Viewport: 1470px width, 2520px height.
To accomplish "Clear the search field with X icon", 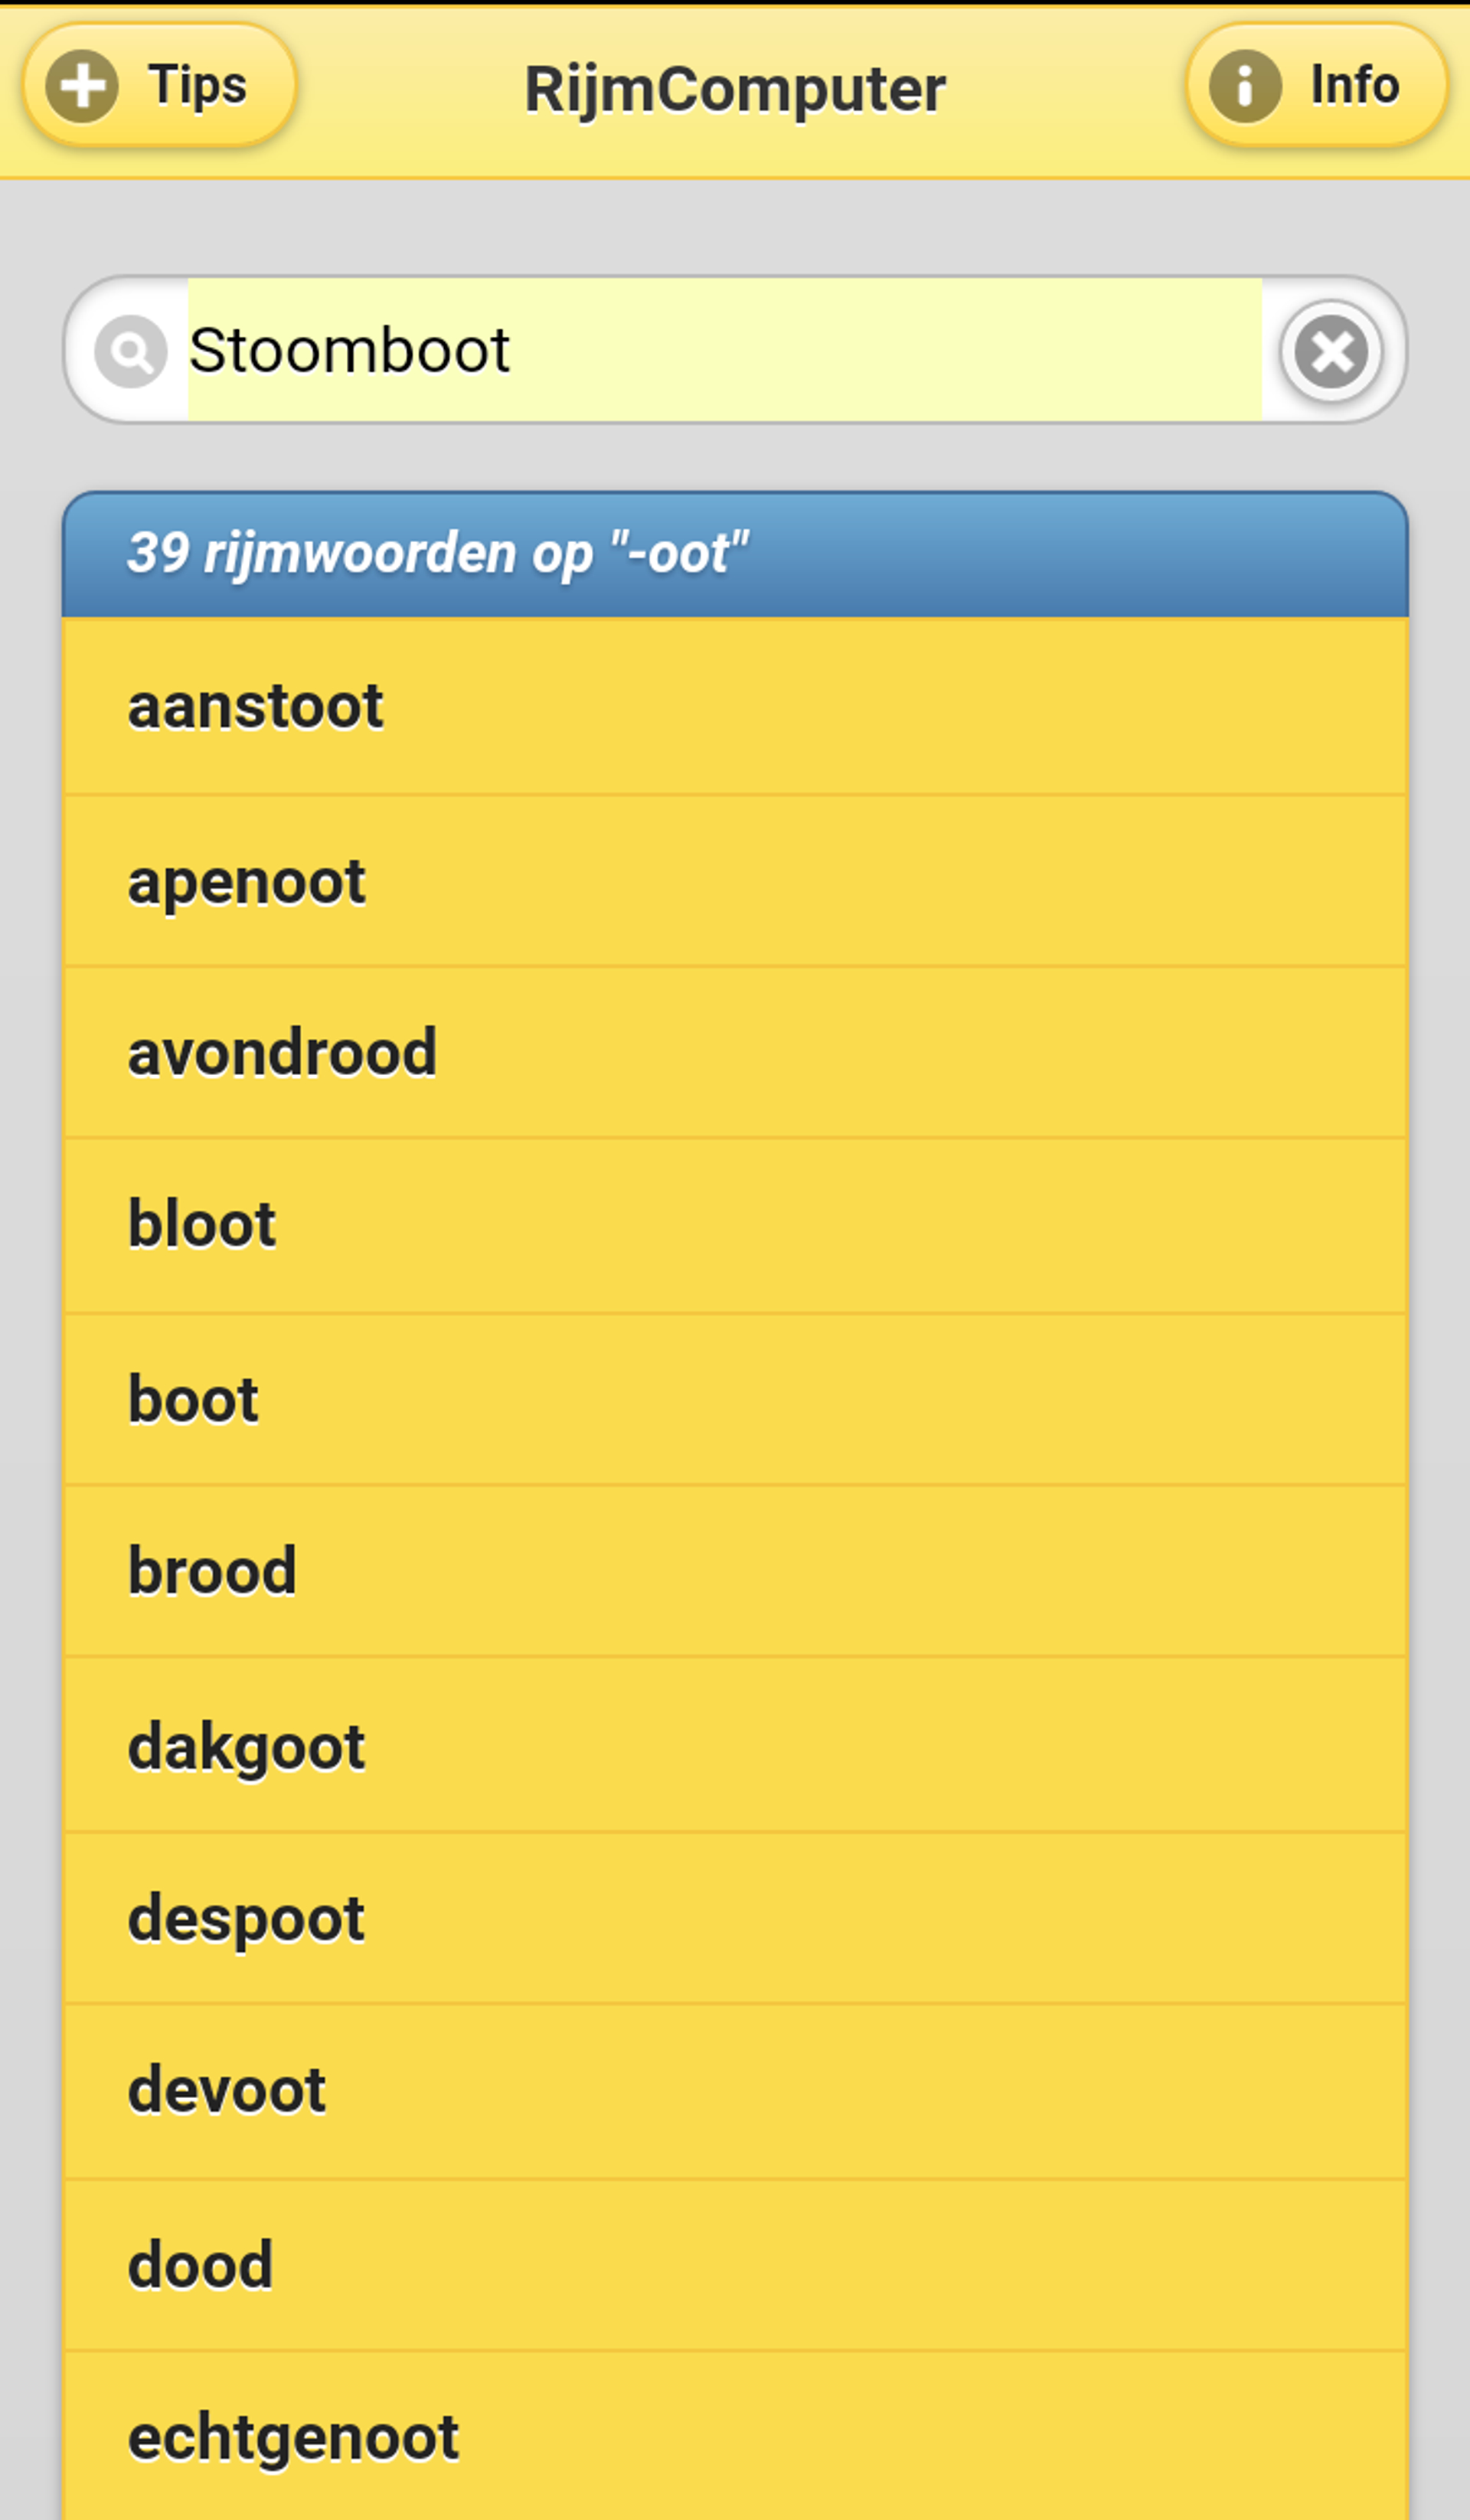I will pyautogui.click(x=1331, y=351).
